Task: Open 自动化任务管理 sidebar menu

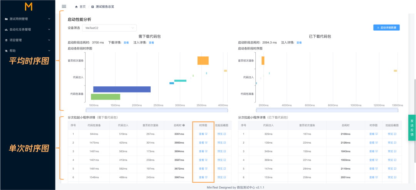Action: [x=28, y=29]
